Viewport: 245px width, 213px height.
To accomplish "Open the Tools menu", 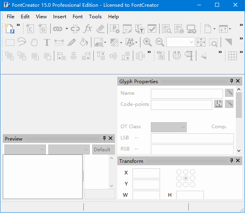I will [x=95, y=17].
